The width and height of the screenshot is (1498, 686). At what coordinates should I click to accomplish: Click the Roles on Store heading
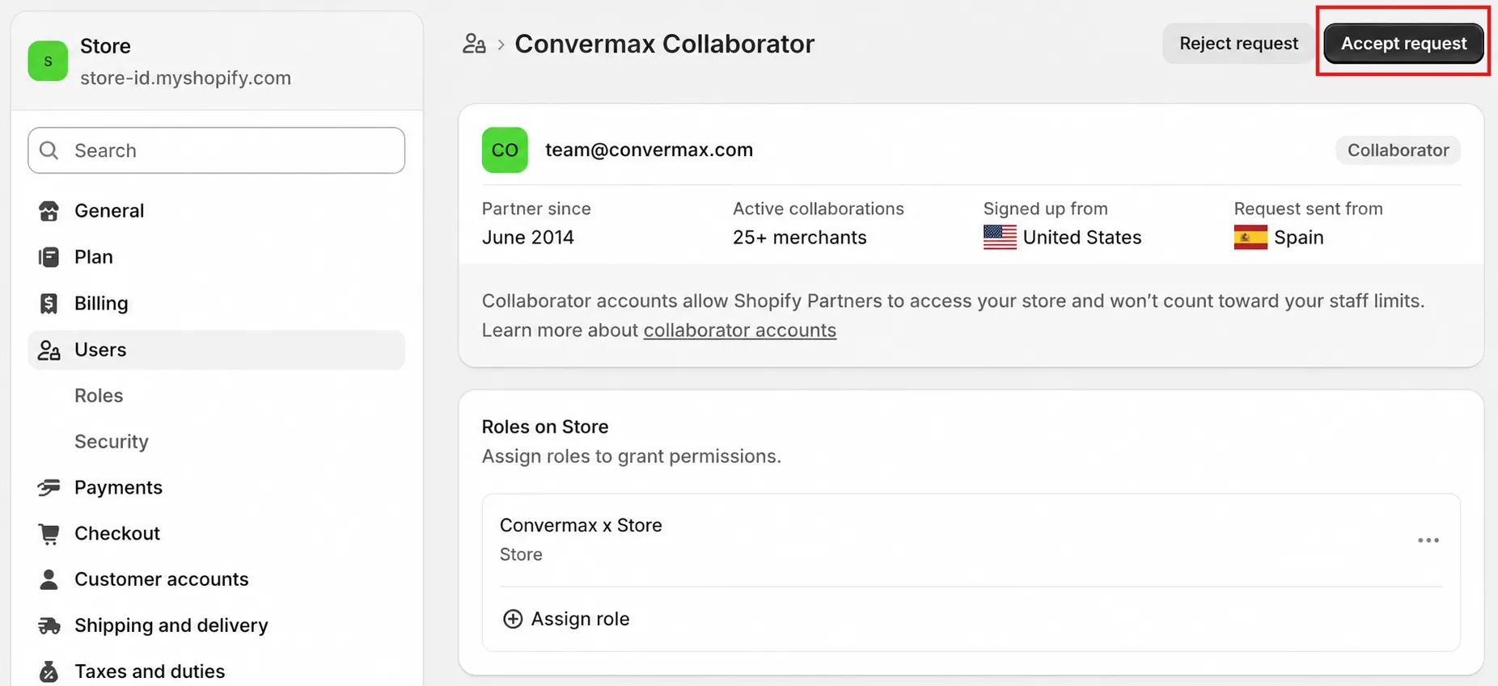(545, 427)
